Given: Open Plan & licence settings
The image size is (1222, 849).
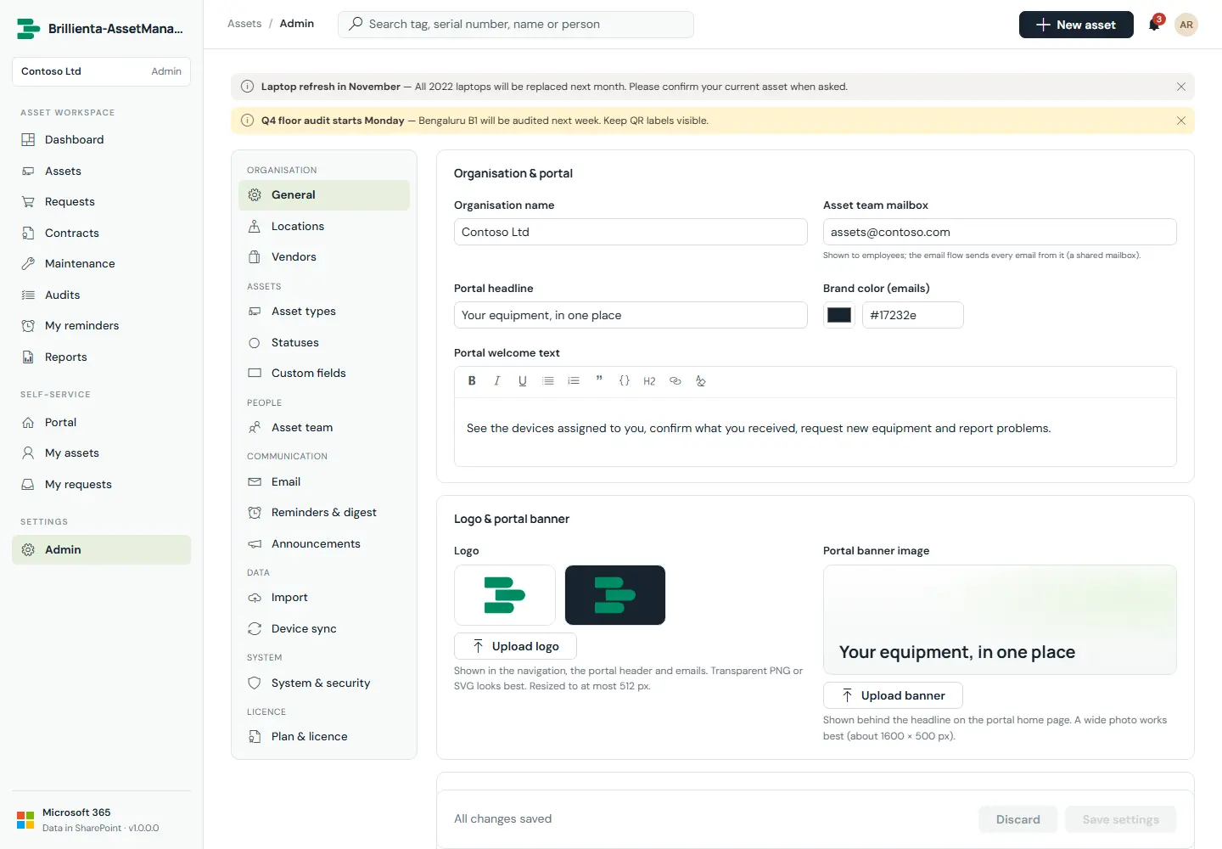Looking at the screenshot, I should click(x=324, y=736).
